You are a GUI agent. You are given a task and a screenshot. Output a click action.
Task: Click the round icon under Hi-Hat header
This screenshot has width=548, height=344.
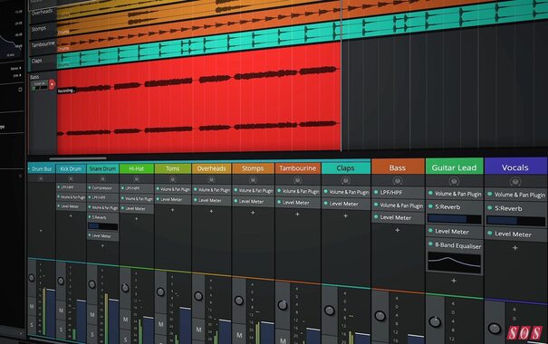(x=136, y=179)
